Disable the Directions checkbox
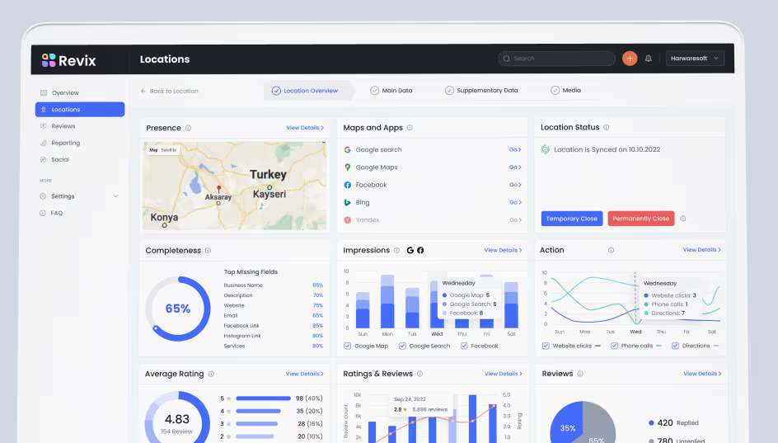778x443 pixels. tap(676, 346)
